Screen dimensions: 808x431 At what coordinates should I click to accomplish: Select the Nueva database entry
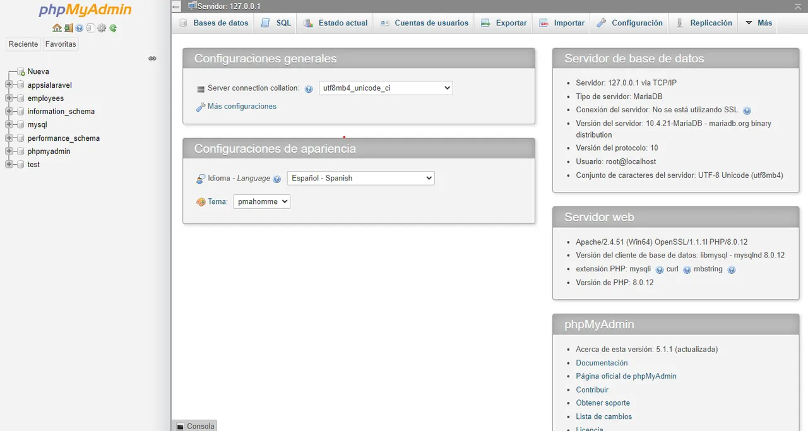(38, 71)
